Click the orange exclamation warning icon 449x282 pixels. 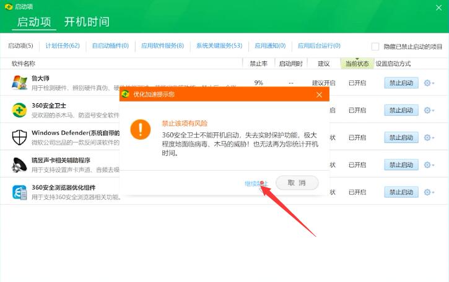pyautogui.click(x=141, y=130)
